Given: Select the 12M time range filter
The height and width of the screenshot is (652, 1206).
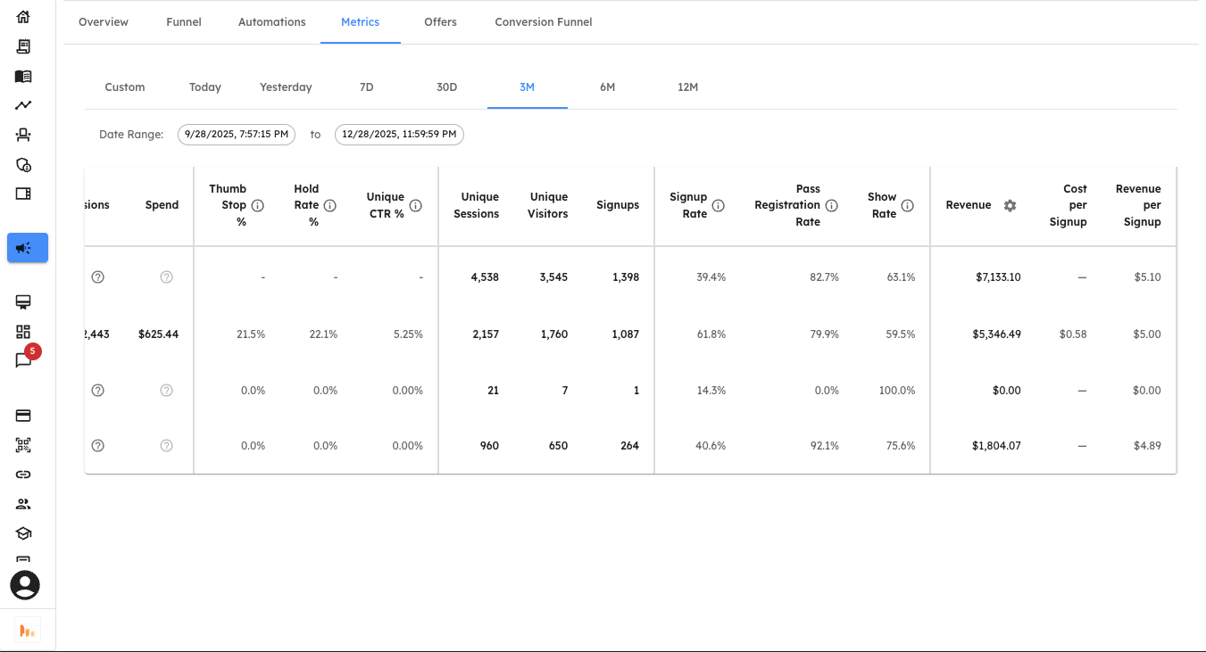Looking at the screenshot, I should 687,87.
